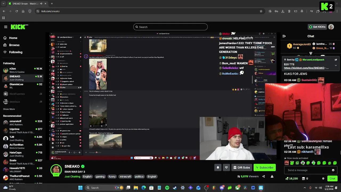
Task: Bookmark page star in address bar
Action: (261, 11)
